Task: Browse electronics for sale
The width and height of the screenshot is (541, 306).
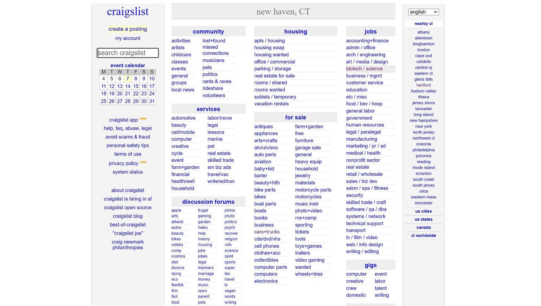Action: [x=266, y=281]
